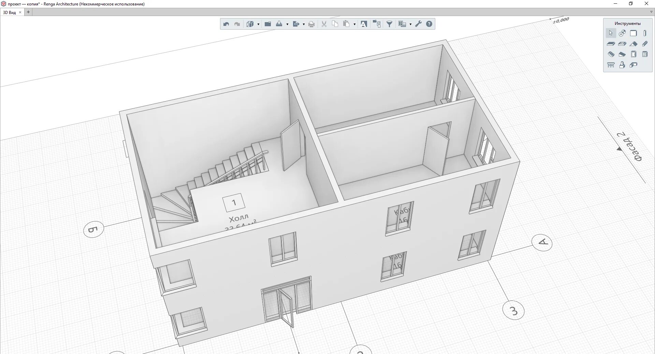Switch to the 3D Вид tab
Viewport: 655px width, 354px height.
10,12
